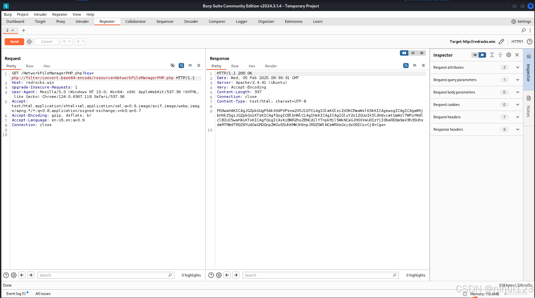Go to next request in history
Viewport: 535px width, 298px height.
tap(78, 42)
